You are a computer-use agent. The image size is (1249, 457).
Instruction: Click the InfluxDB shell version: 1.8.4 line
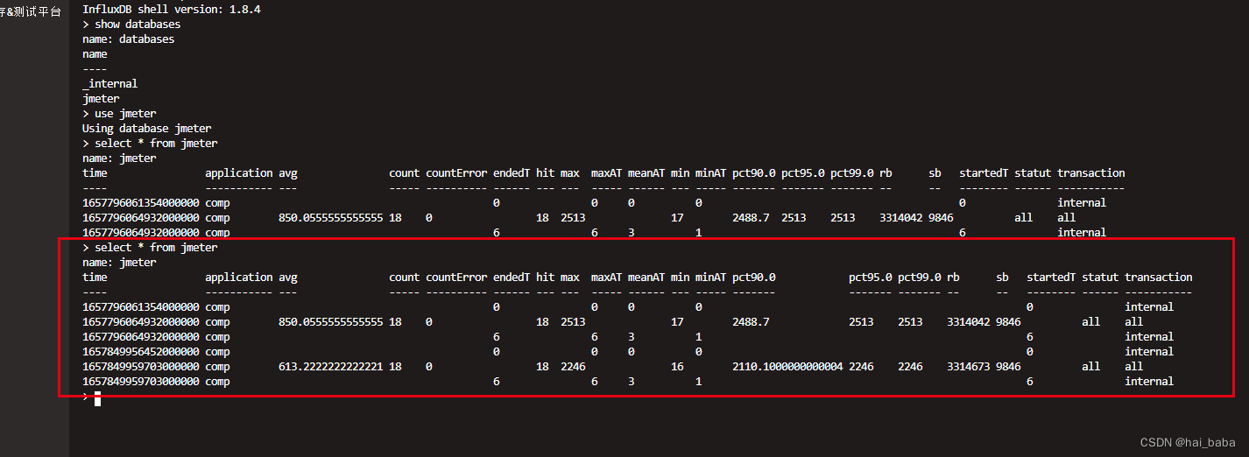[171, 10]
